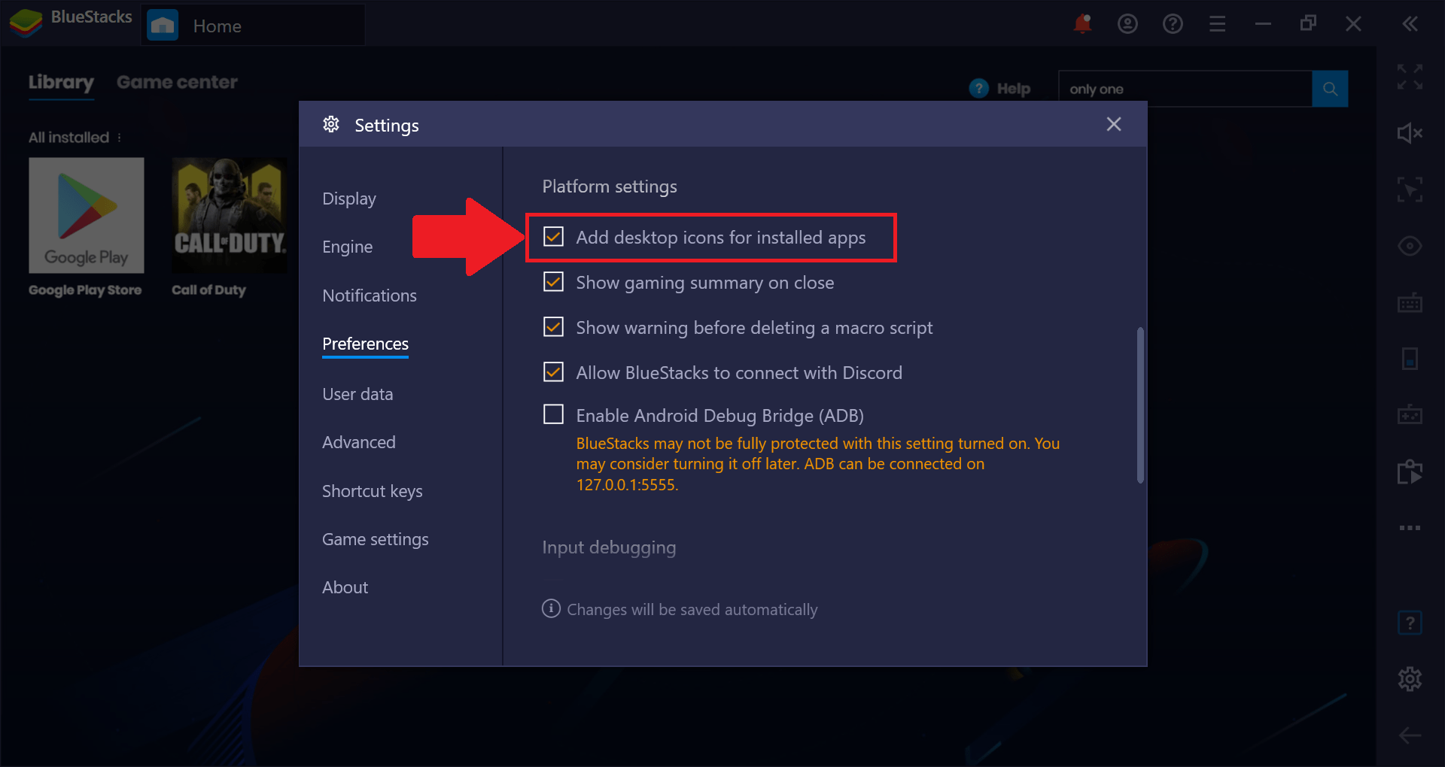
Task: Open the User data settings section
Action: 357,394
